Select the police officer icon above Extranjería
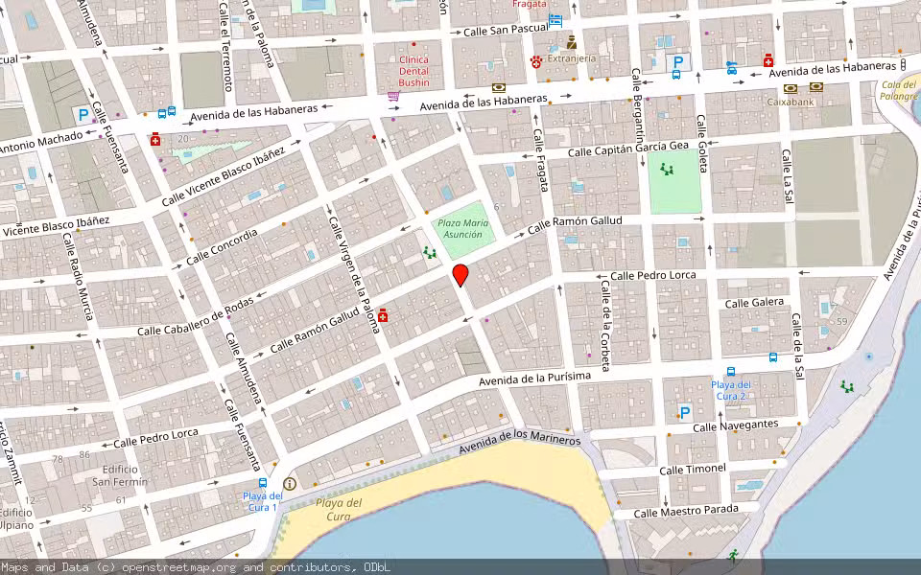This screenshot has height=575, width=921. 571,42
